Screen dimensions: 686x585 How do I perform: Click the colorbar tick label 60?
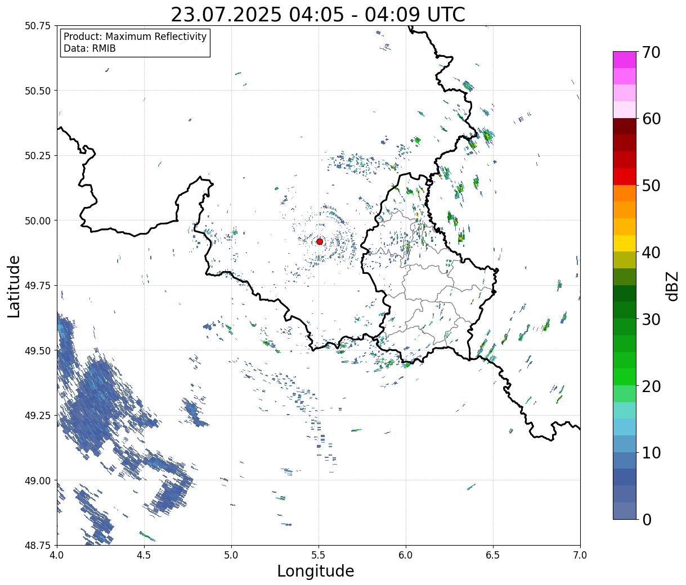pyautogui.click(x=651, y=119)
